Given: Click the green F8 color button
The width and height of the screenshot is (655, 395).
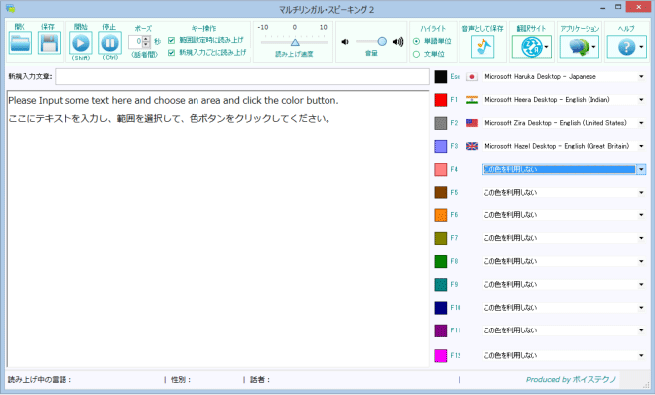Looking at the screenshot, I should point(441,261).
